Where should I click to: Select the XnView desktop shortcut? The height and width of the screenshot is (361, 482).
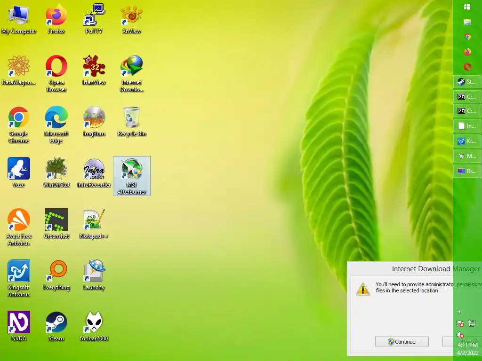tap(132, 19)
